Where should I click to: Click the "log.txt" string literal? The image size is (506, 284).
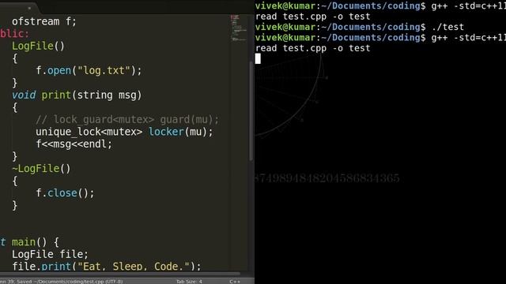click(x=104, y=70)
